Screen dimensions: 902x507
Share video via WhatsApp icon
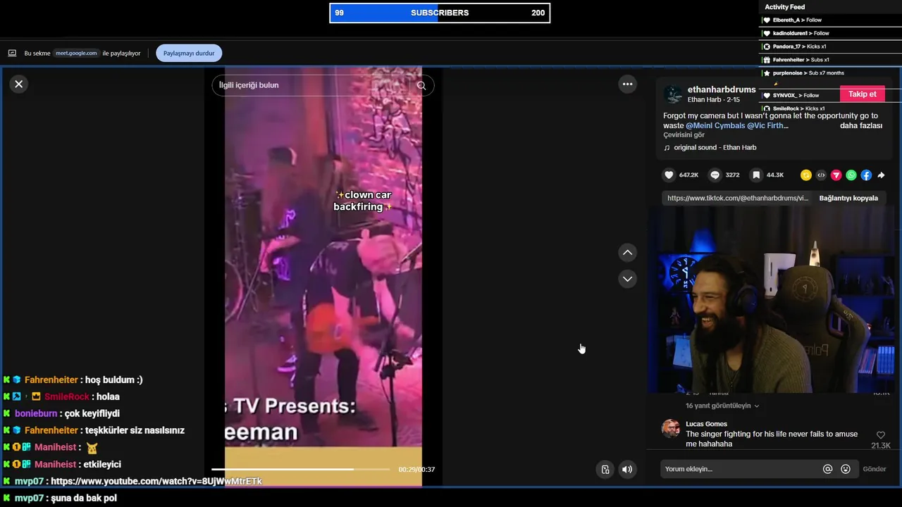[x=851, y=175]
